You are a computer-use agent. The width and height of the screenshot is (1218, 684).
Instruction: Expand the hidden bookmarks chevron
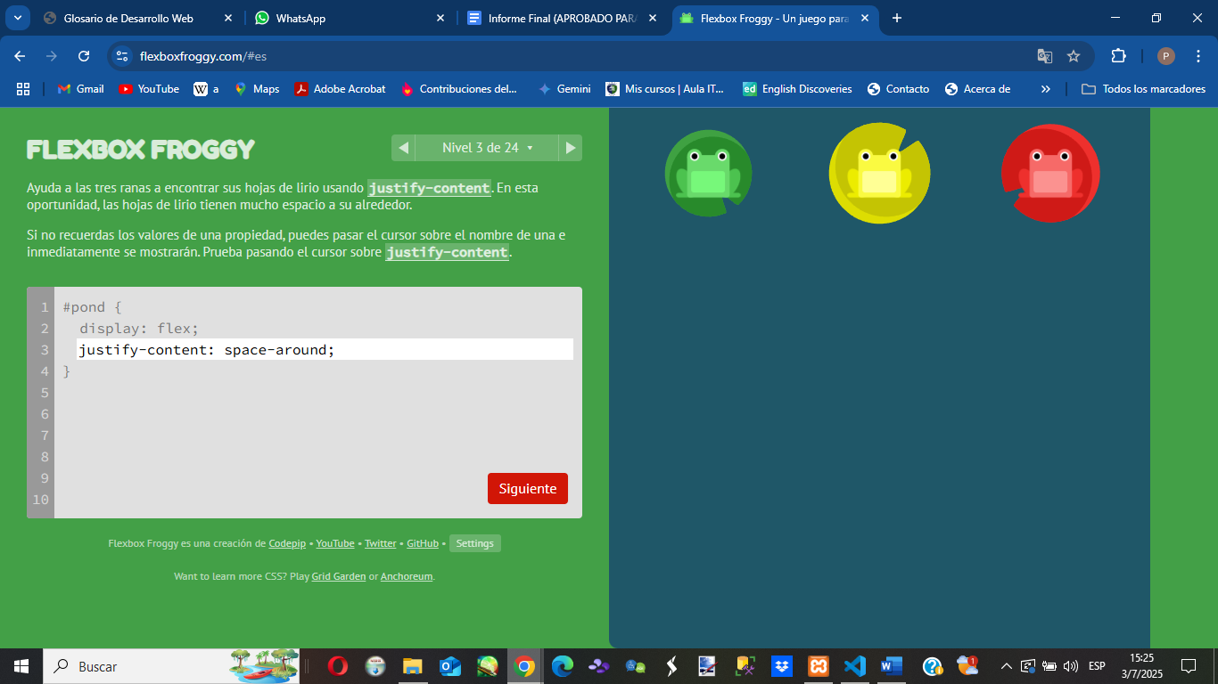(1046, 89)
